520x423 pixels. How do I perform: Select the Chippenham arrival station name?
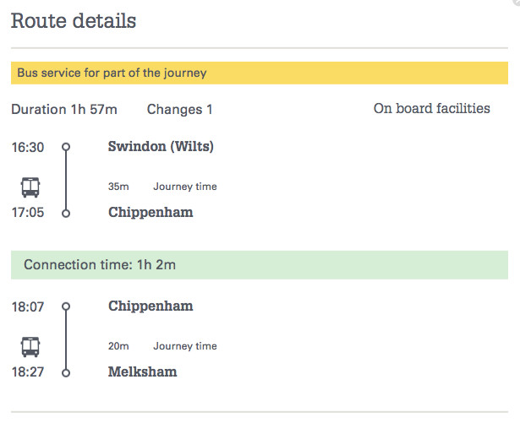[x=151, y=213]
